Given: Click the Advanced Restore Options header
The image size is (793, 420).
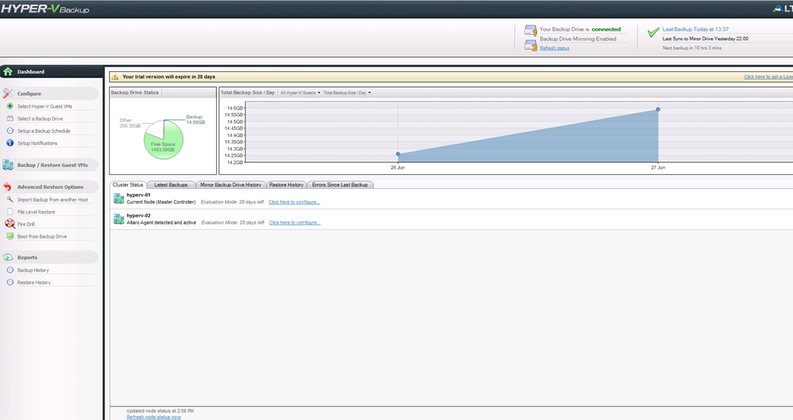Looking at the screenshot, I should pyautogui.click(x=50, y=186).
